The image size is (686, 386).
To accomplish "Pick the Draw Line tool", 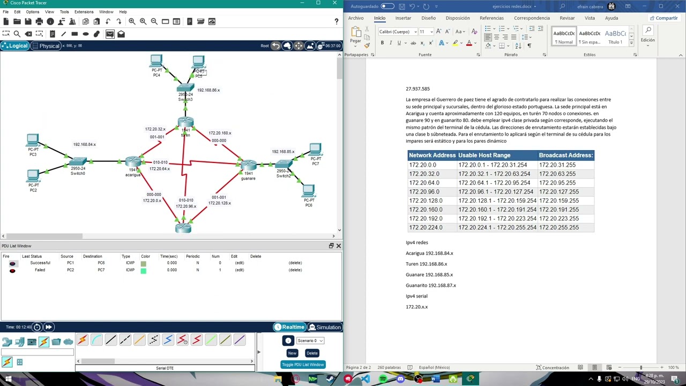I will pos(63,34).
